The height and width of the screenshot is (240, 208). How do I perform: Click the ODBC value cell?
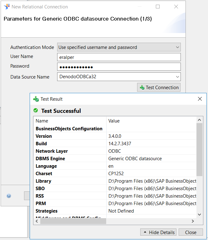pyautogui.click(x=115, y=151)
